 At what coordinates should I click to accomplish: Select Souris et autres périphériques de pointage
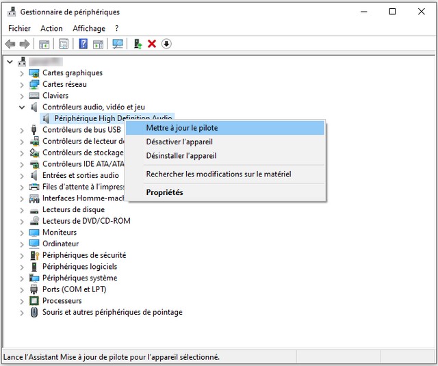(112, 313)
